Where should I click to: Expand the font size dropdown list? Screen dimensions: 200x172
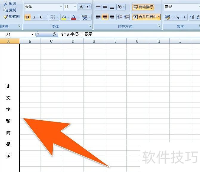point(75,7)
